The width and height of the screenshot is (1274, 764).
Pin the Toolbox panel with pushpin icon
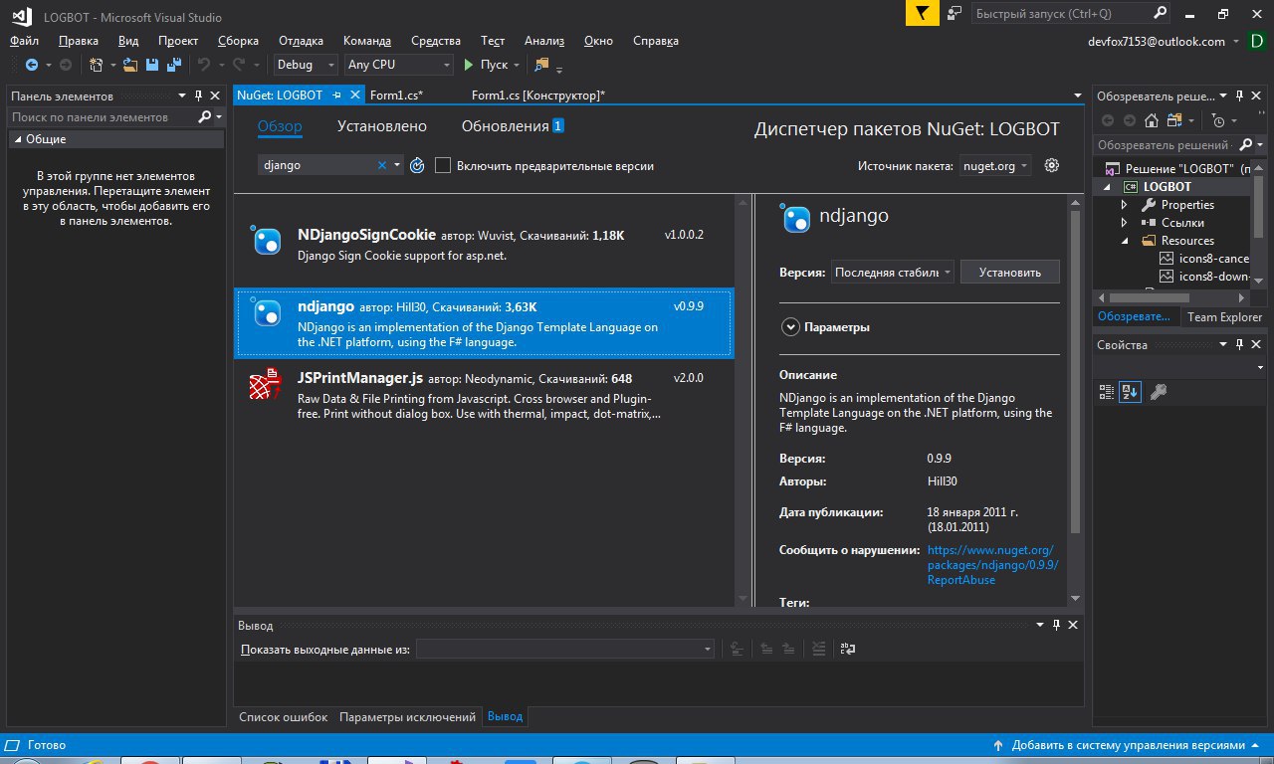[x=198, y=95]
